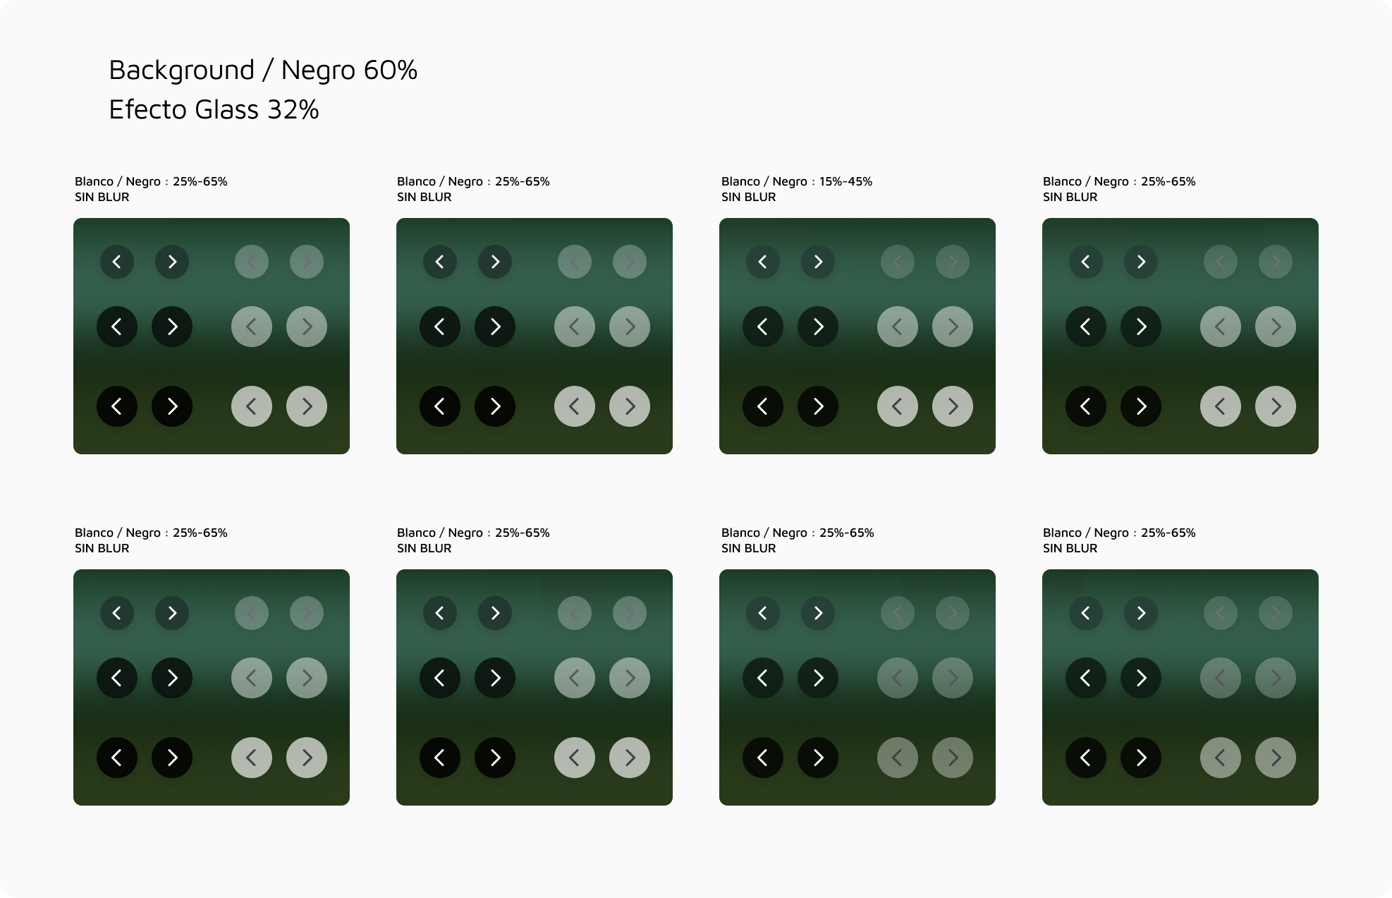
Task: Click bottom-row black left arrow in 15%-45% panel
Action: (763, 406)
